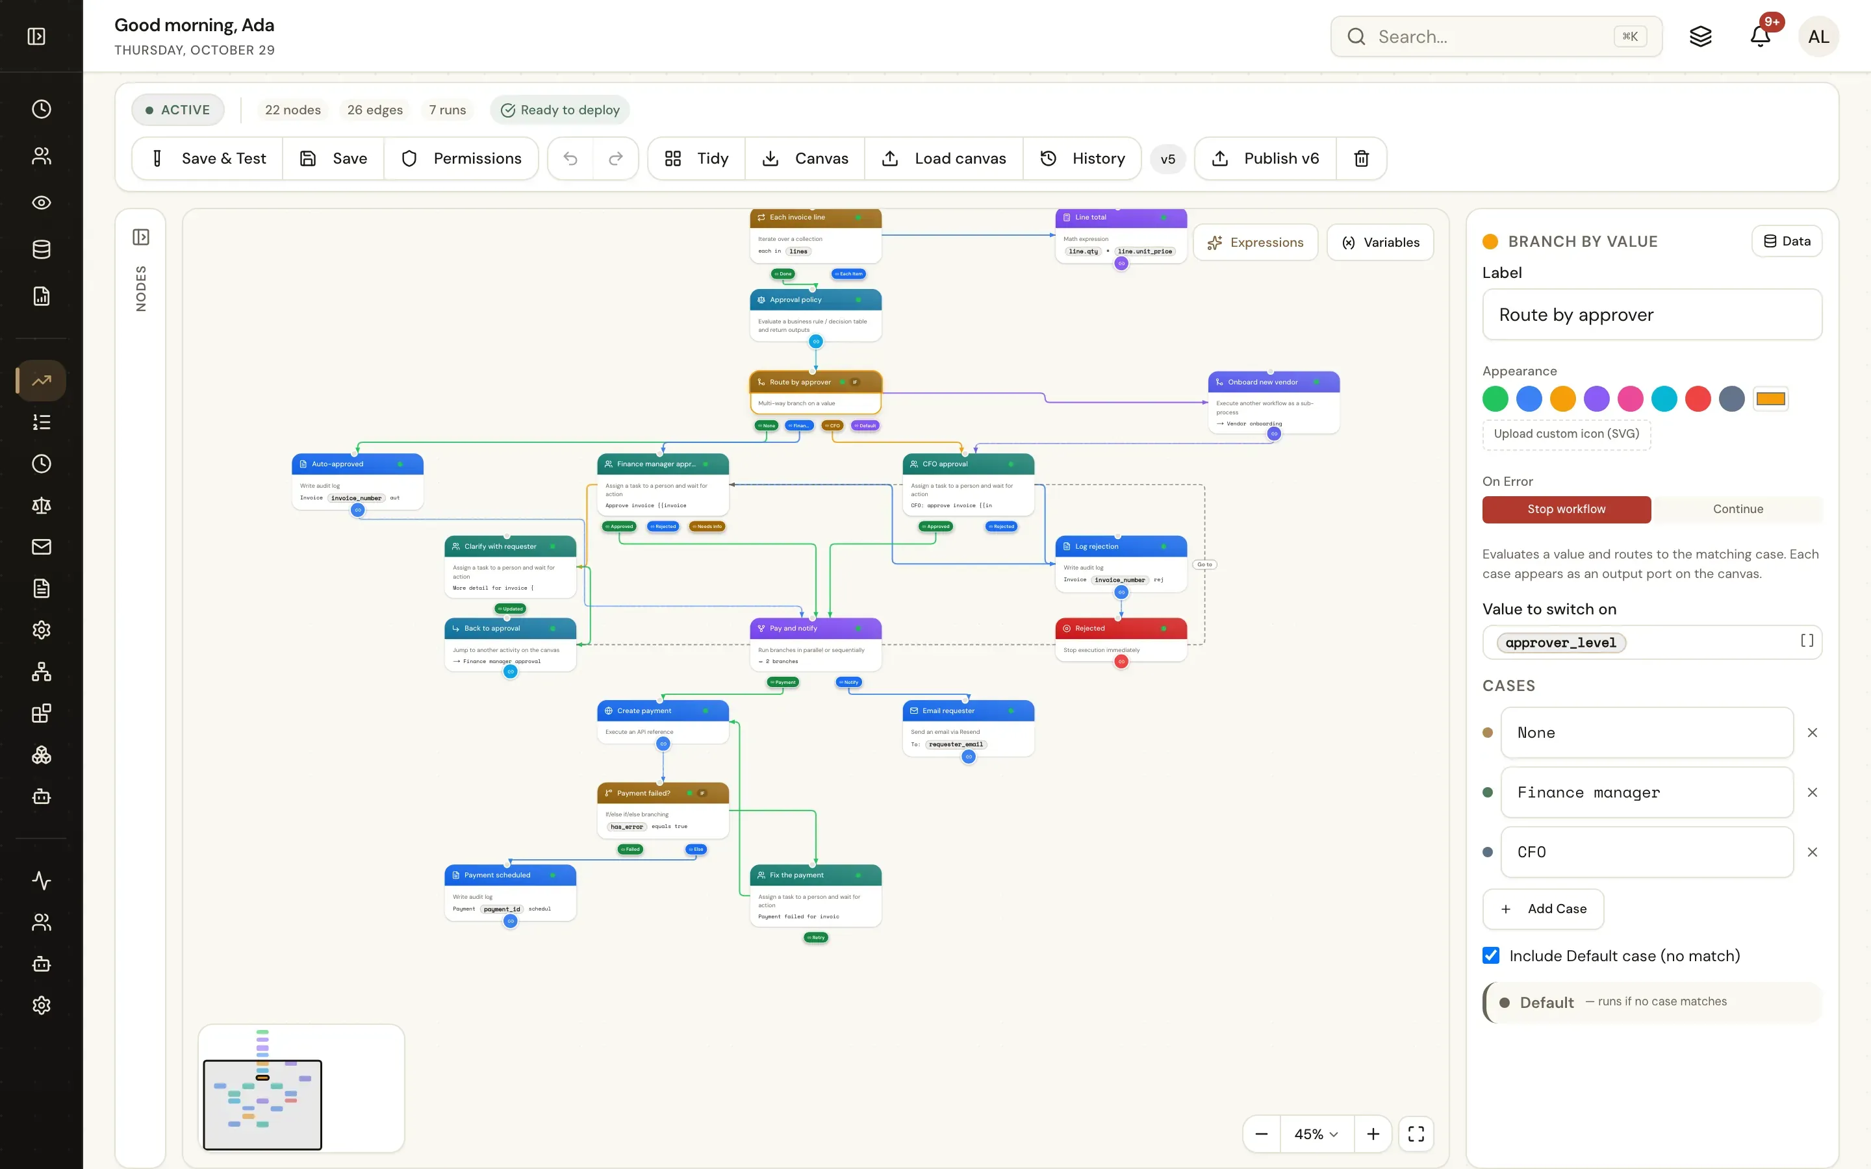1871x1169 pixels.
Task: Uncheck Include Default case checkbox
Action: (x=1492, y=955)
